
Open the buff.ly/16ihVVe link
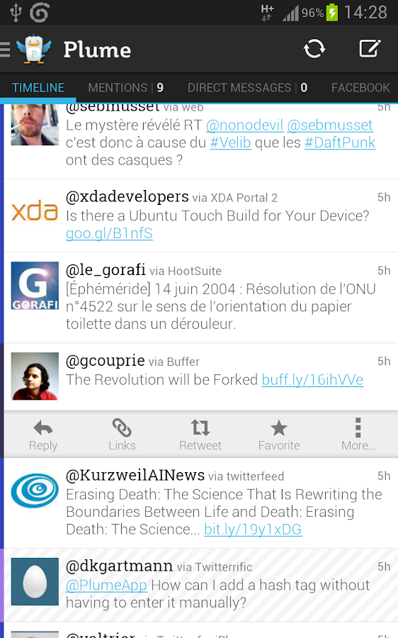tap(312, 380)
